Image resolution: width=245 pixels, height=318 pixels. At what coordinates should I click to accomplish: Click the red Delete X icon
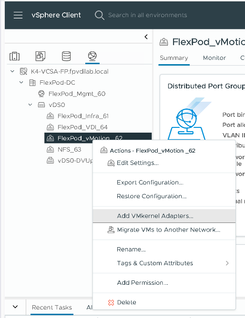[x=111, y=302]
